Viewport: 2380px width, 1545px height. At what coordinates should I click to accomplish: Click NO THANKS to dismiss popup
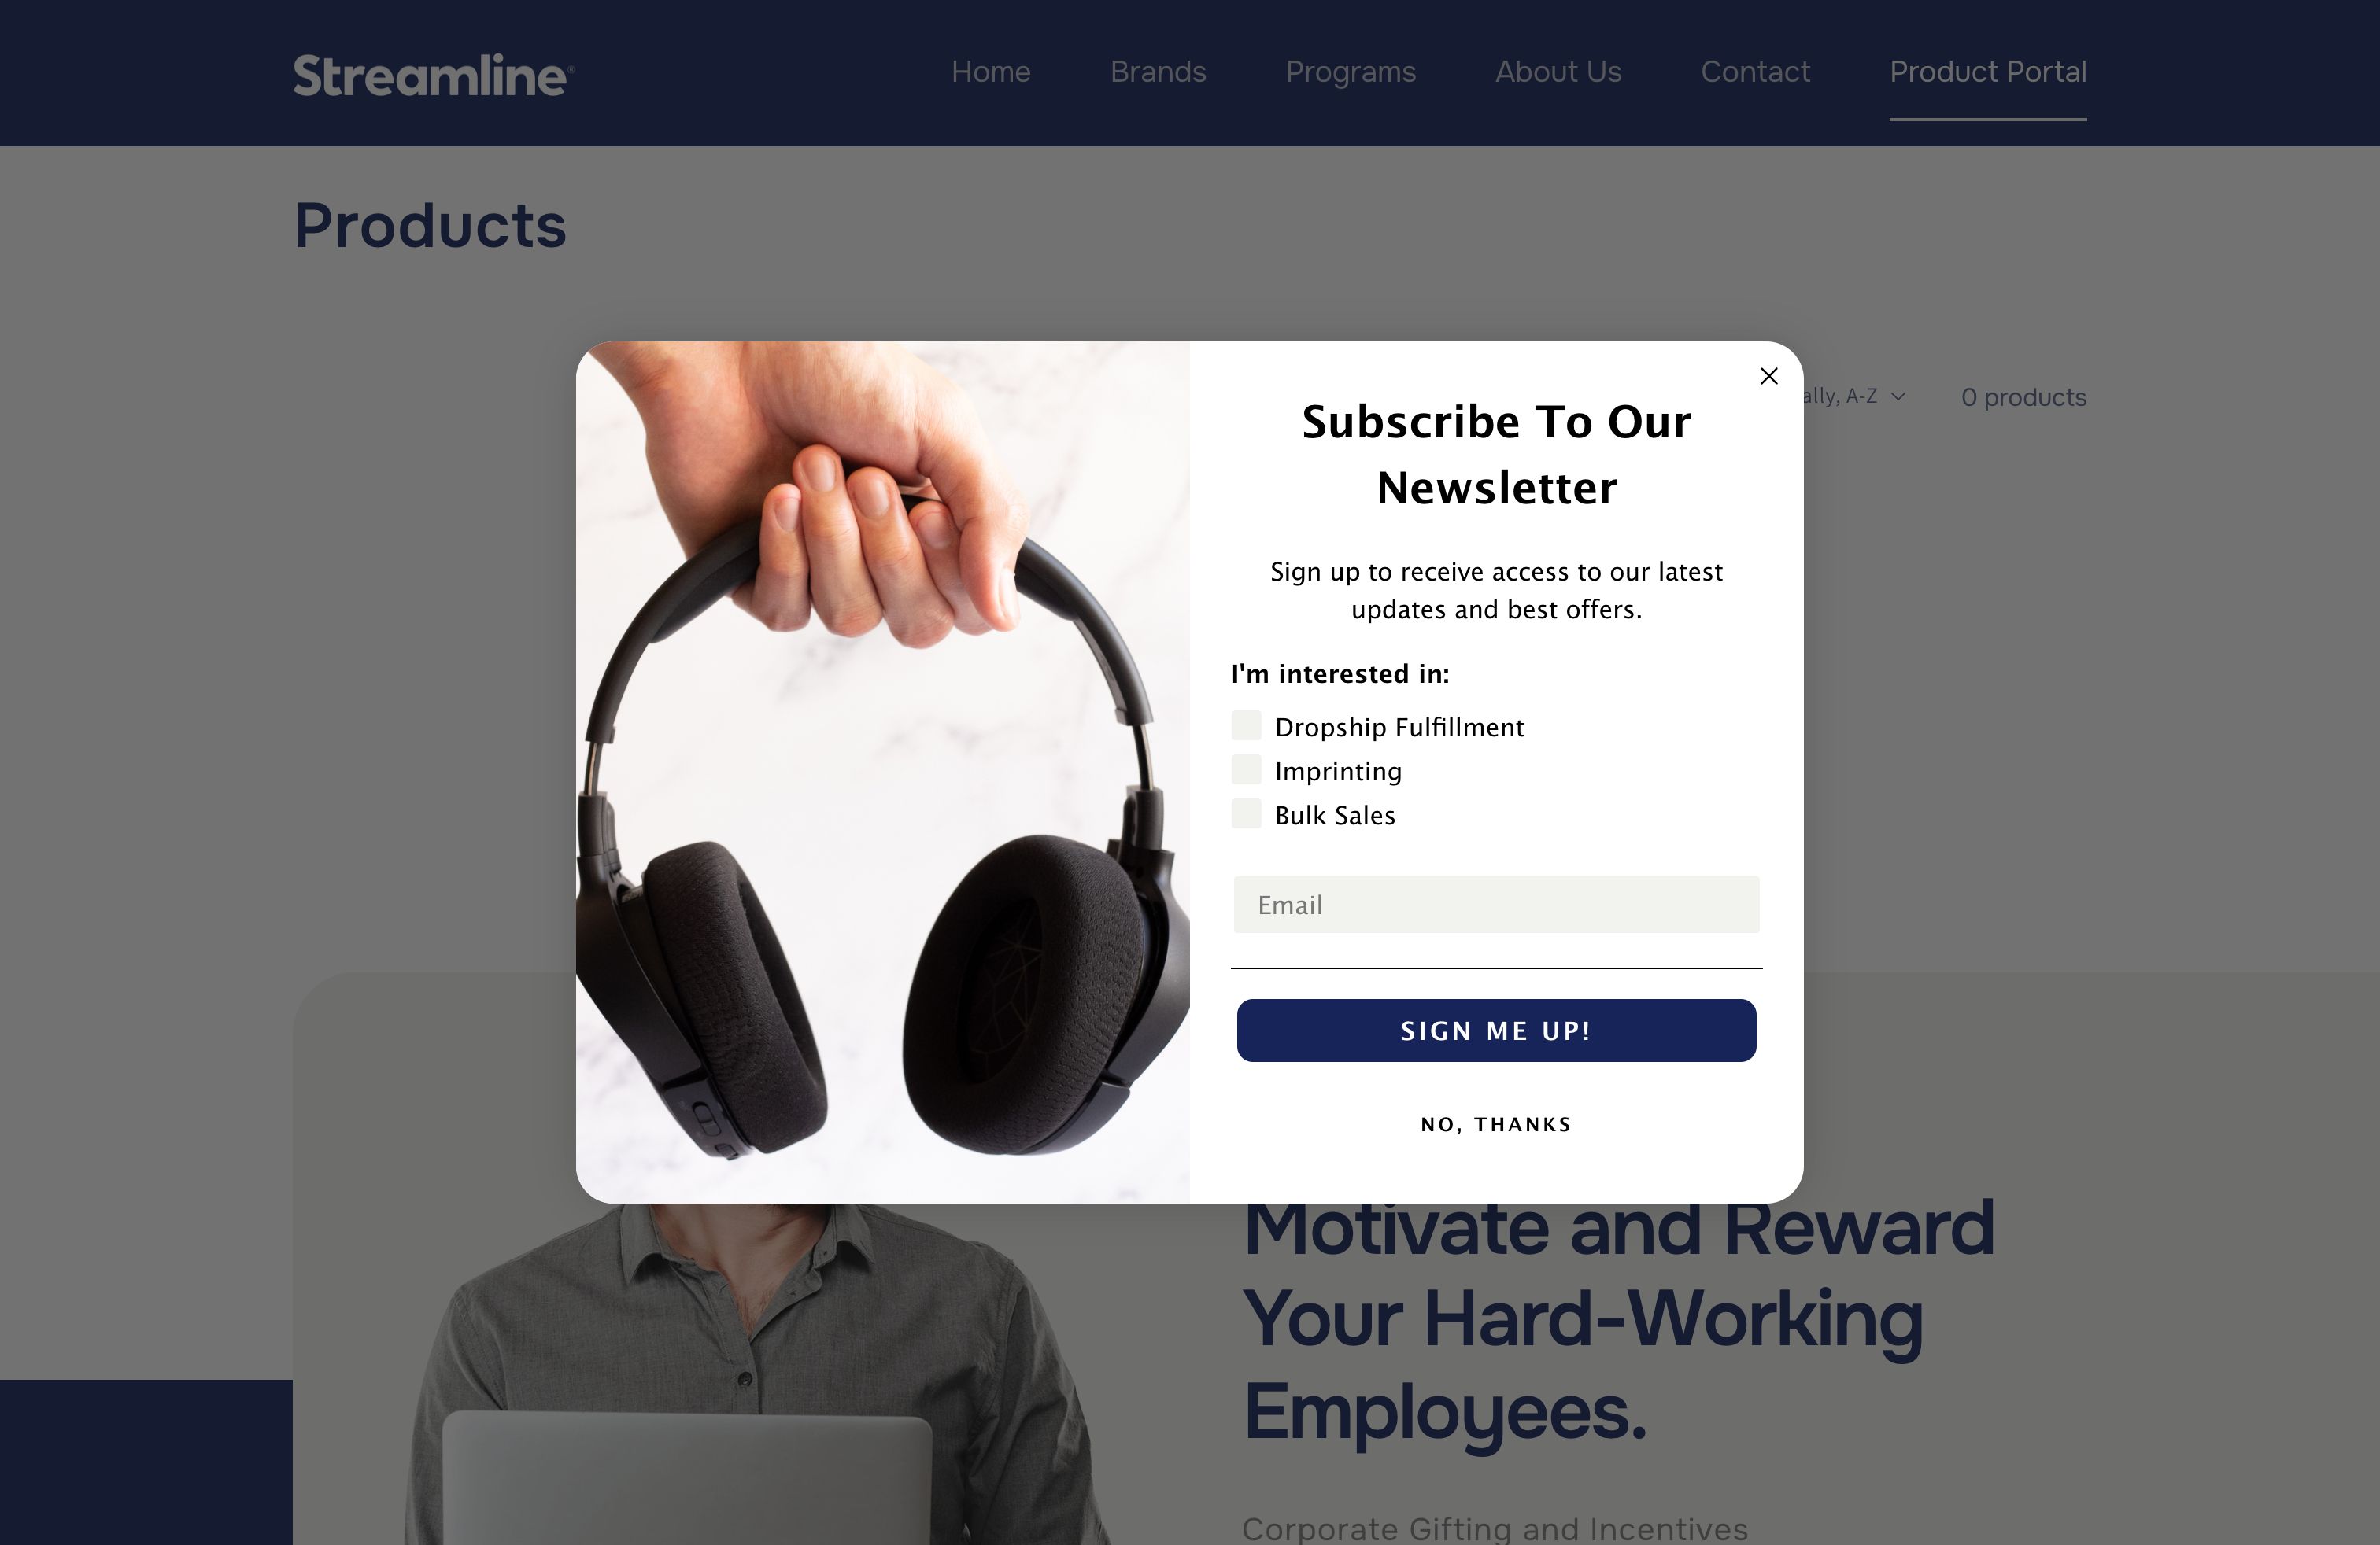click(x=1495, y=1123)
